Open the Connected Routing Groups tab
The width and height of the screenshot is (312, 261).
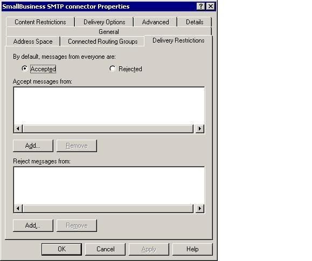pyautogui.click(x=103, y=42)
